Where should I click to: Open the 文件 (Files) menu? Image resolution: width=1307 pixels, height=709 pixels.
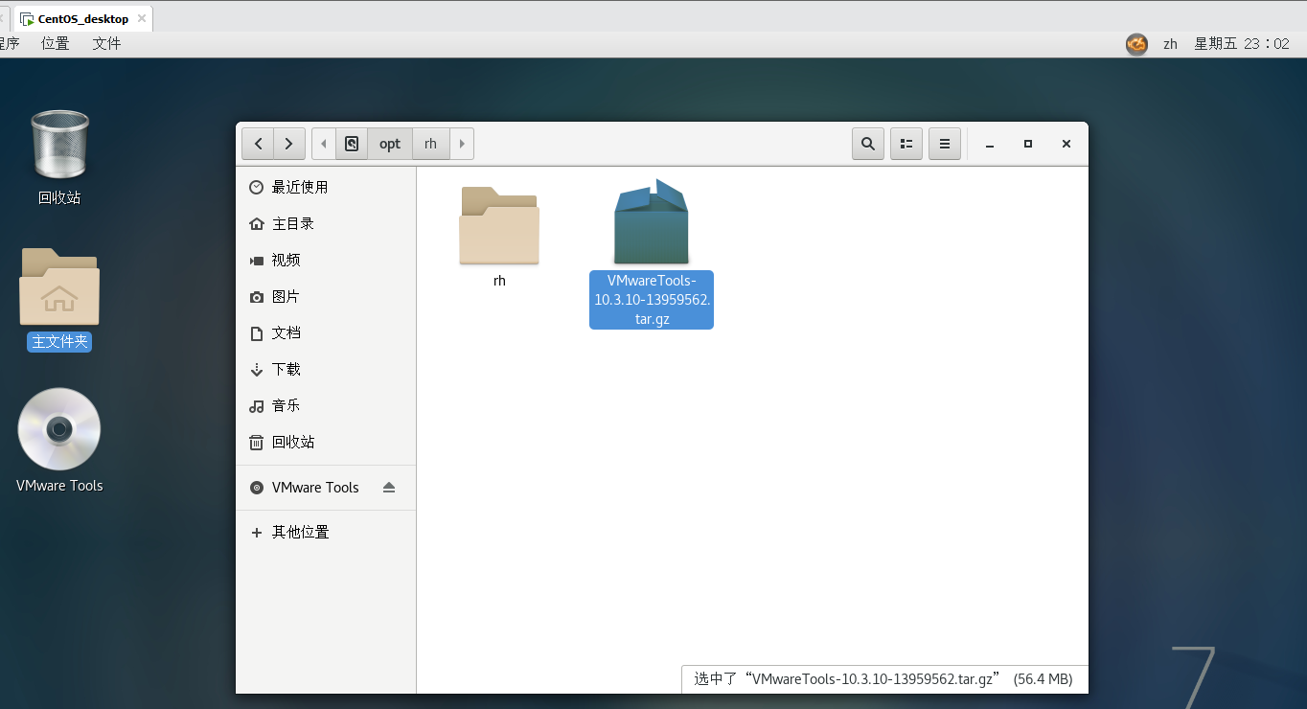[x=106, y=43]
